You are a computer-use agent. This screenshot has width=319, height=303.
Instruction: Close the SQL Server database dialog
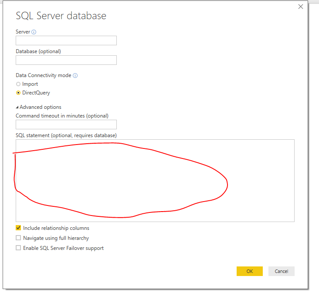301,7
